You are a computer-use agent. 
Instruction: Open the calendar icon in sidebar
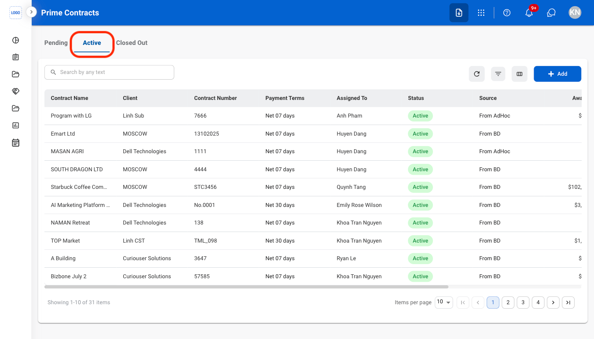pos(16,143)
